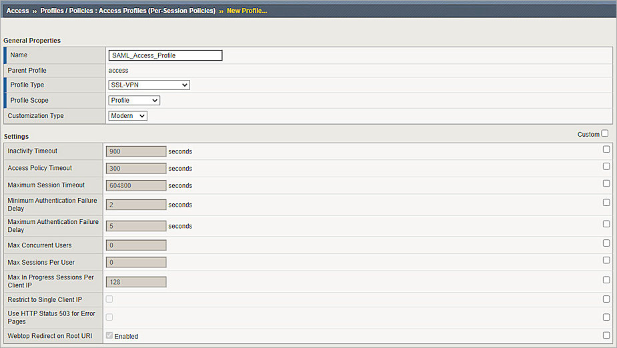
Task: Click the Parent Profile value 'access'
Action: tap(119, 71)
